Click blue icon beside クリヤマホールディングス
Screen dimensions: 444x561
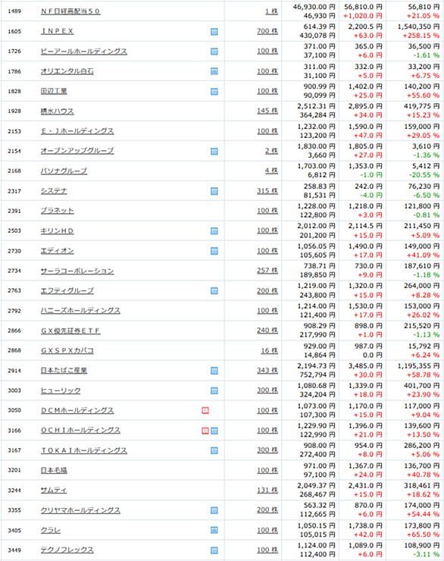[x=214, y=510]
